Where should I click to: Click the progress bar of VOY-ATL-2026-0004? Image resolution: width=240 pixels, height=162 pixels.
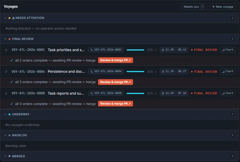click(135, 72)
